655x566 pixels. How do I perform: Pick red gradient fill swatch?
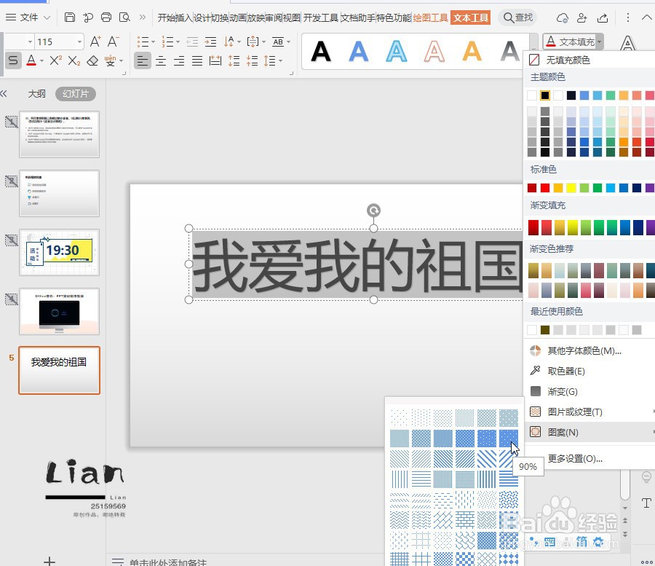[533, 227]
